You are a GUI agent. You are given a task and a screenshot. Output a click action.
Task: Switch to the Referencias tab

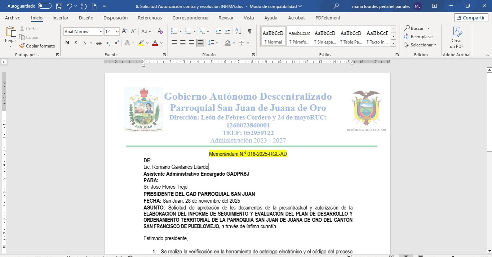150,18
